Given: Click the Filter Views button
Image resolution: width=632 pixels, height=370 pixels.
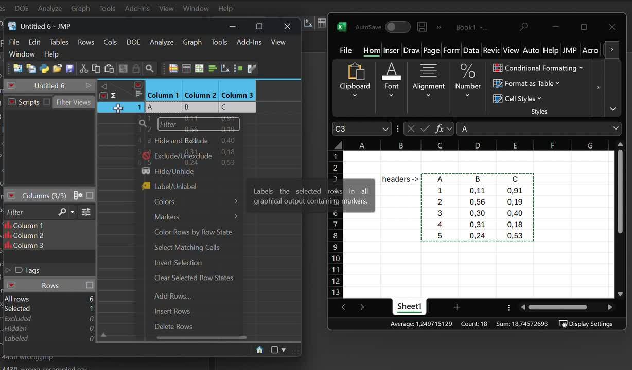Looking at the screenshot, I should [73, 102].
